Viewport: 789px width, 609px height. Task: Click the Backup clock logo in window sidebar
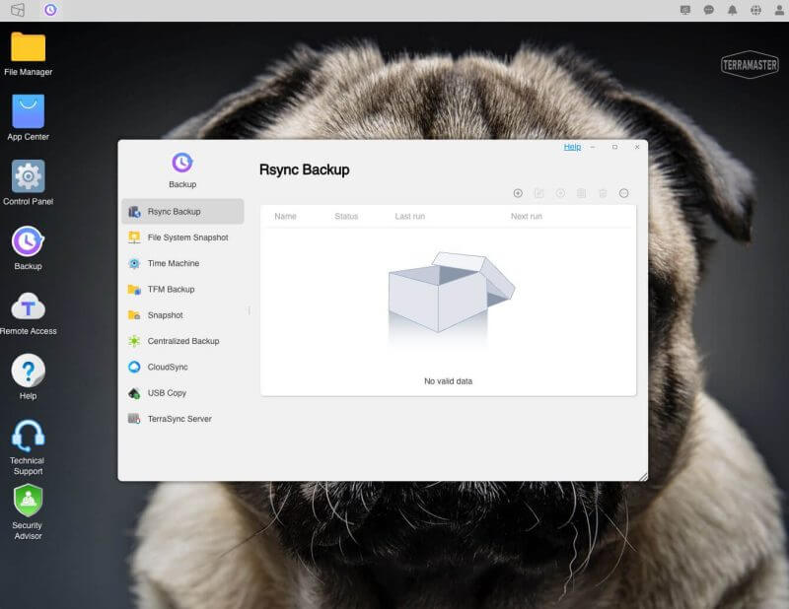click(182, 163)
